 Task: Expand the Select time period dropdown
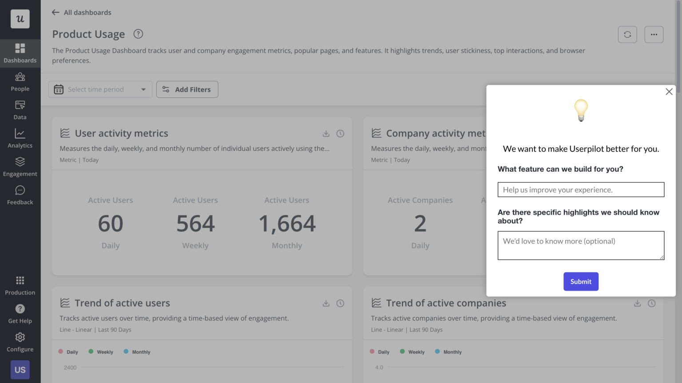pyautogui.click(x=100, y=90)
